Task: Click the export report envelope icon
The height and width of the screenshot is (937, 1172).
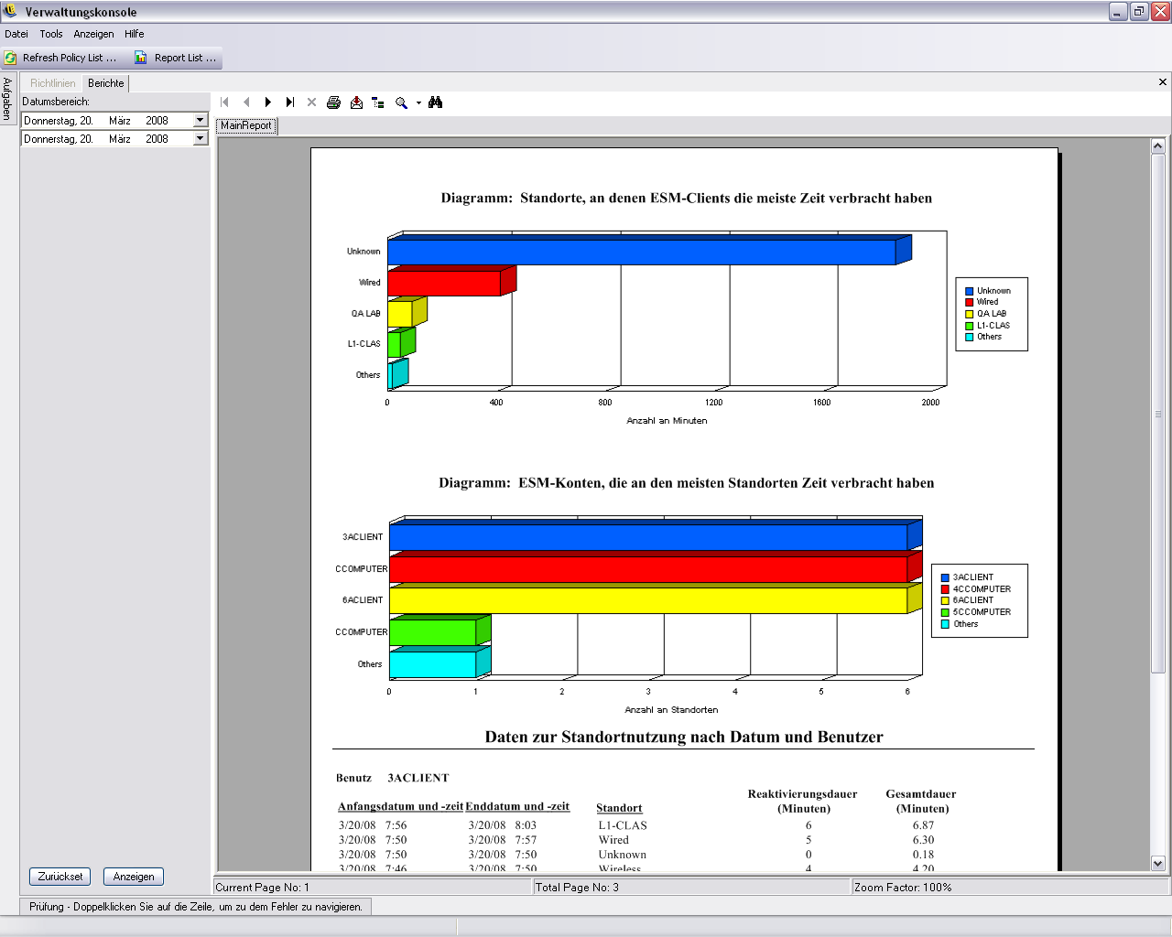Action: 356,102
